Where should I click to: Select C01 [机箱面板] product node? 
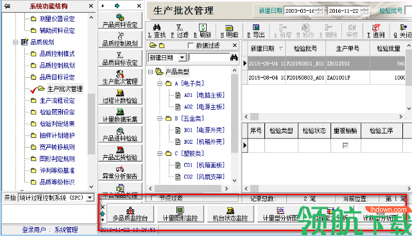point(204,165)
